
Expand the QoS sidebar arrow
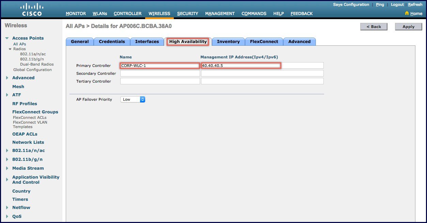(7, 217)
